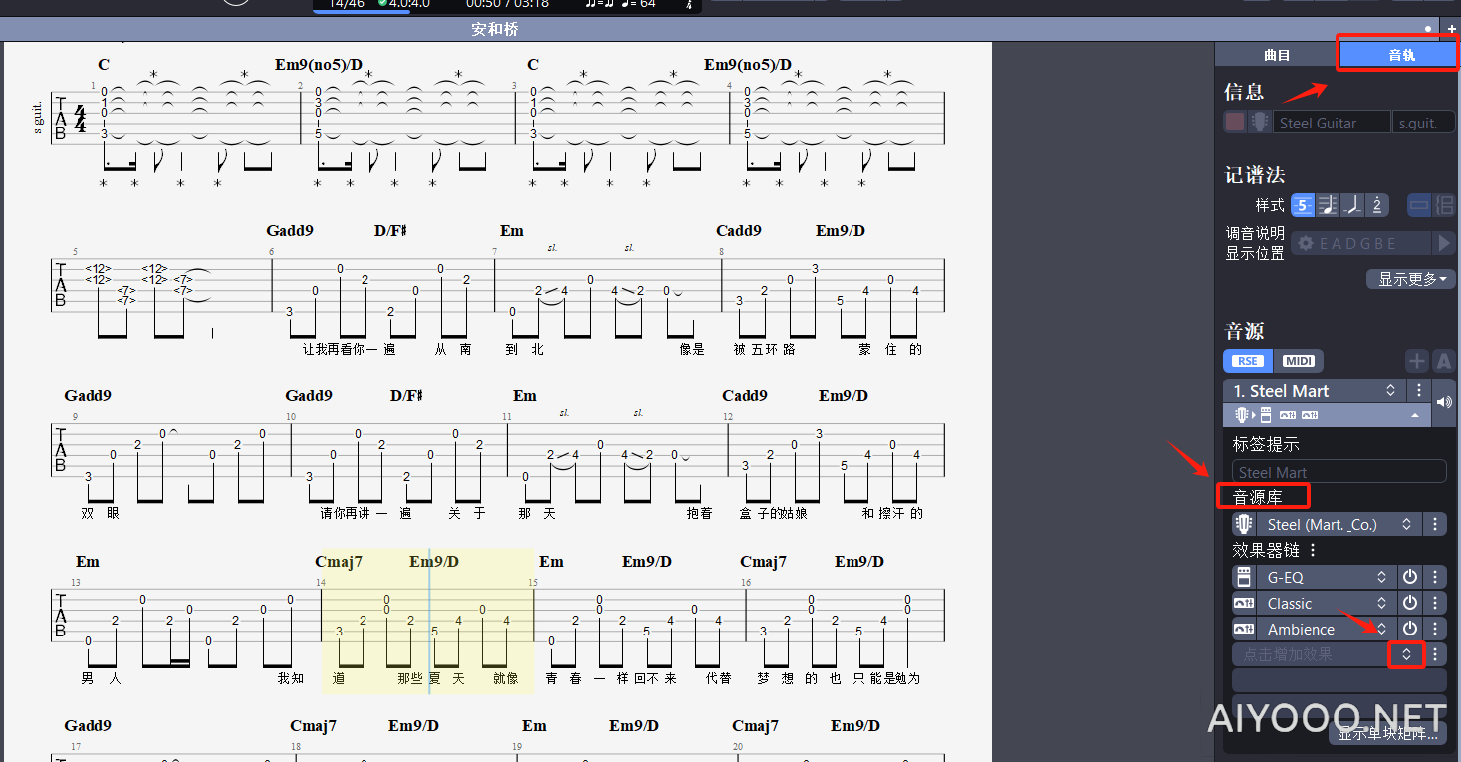Open the Steel (Mart. _Co.) soundbank dropdown
The width and height of the screenshot is (1461, 762).
pos(1339,524)
